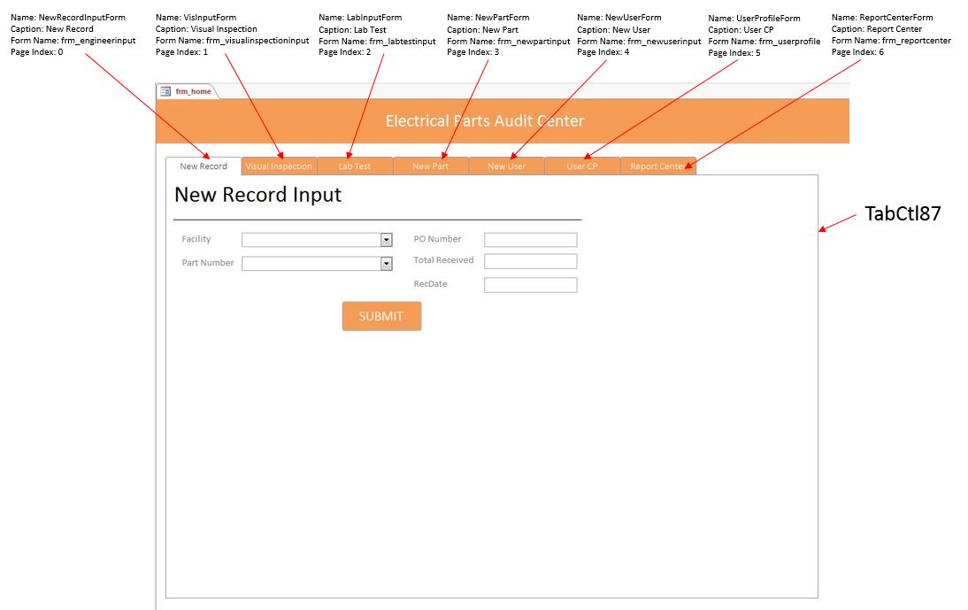Open the Visual Inspection tab

click(279, 166)
